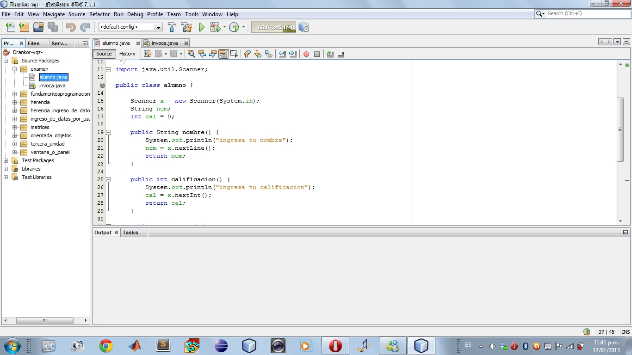This screenshot has width=632, height=355.
Task: Clean and Build the project
Action: pyautogui.click(x=186, y=27)
